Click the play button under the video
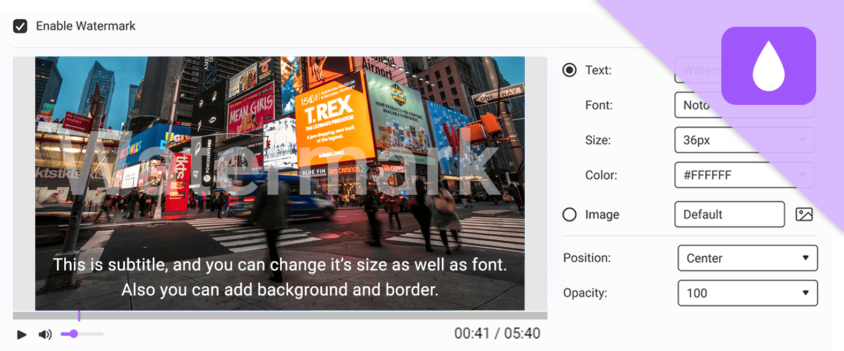Screen dimensions: 844x351 [21, 334]
